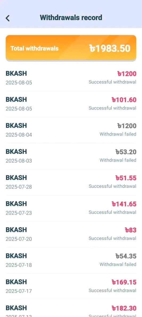This screenshot has width=142, height=317.
Task: Tap the Total withdrawals label text
Action: tap(34, 48)
